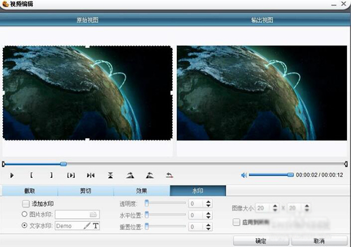Screen dimensions: 351x247
Task: Click the top-middle crop handle in original view
Action: click(x=87, y=47)
